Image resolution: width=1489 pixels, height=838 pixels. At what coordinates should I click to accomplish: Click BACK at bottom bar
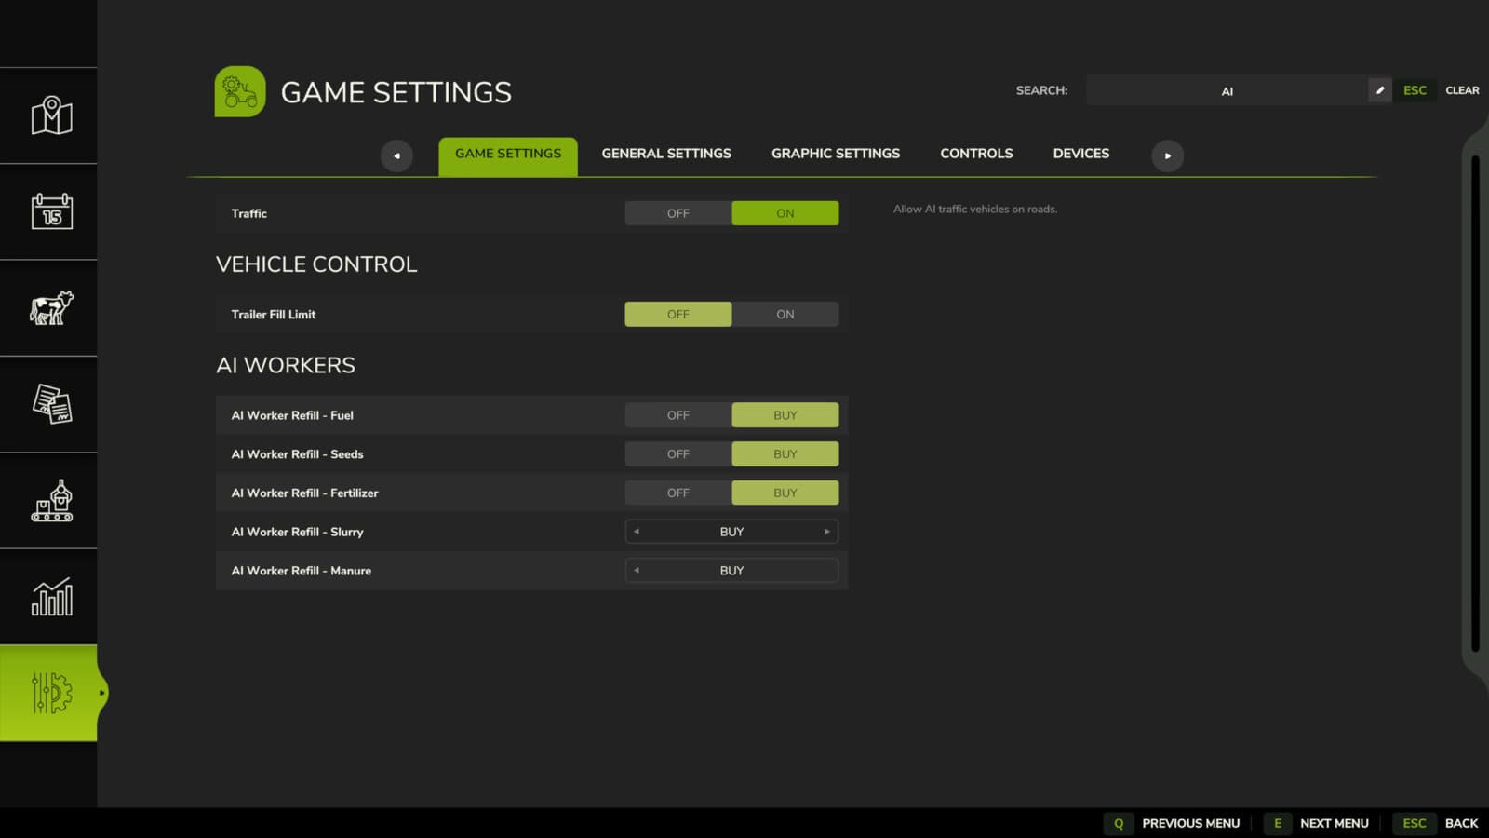1461,823
